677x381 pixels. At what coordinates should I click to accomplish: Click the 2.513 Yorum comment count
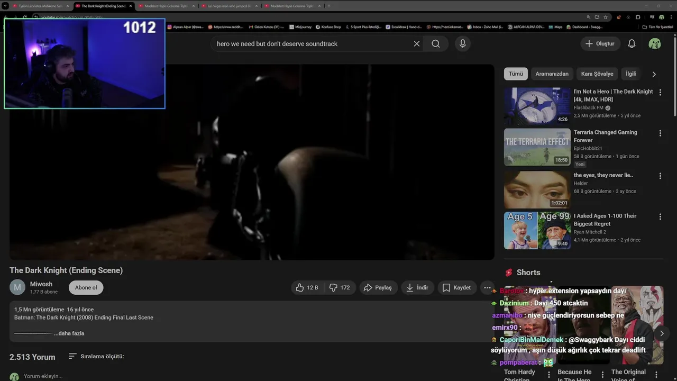coord(32,357)
